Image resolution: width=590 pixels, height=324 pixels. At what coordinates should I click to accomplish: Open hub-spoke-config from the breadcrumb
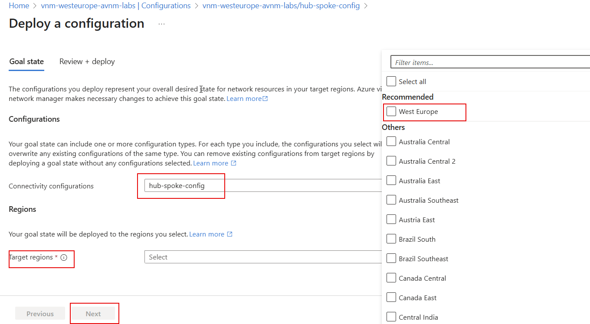click(281, 5)
